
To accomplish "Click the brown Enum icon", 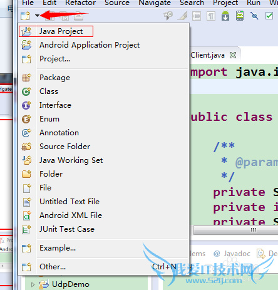I will coord(26,119).
